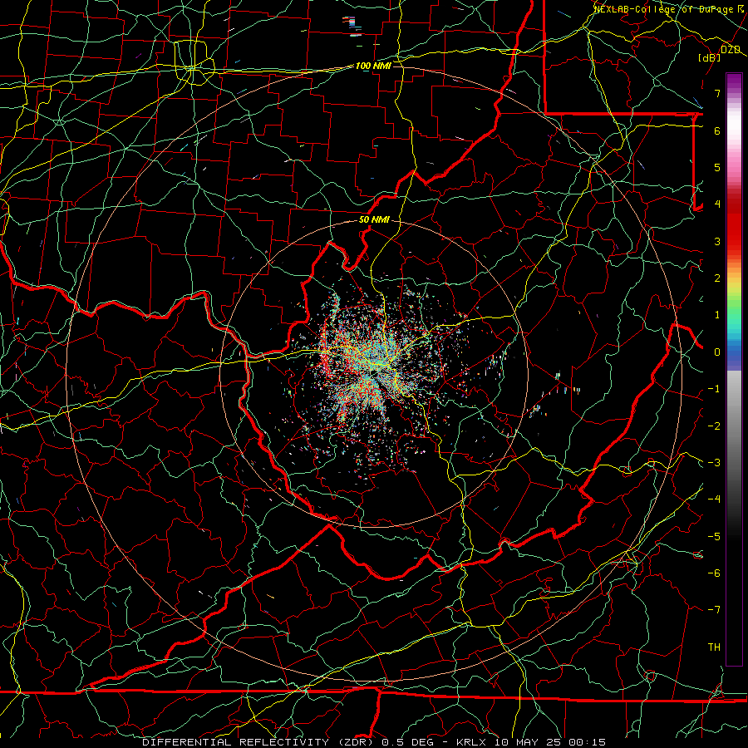Click the '0' value on color scale

coord(717,352)
